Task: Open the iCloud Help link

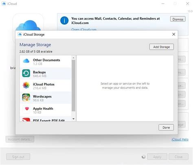Action: click(180, 139)
